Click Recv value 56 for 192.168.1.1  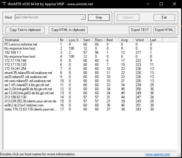click(97, 52)
